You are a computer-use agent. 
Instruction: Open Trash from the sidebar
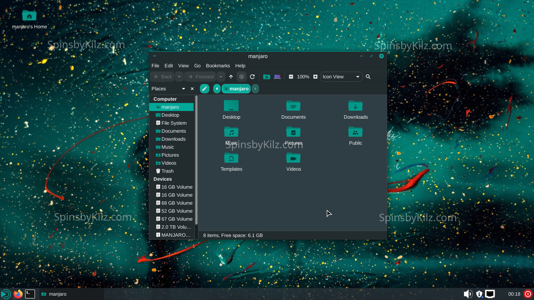coord(172,171)
